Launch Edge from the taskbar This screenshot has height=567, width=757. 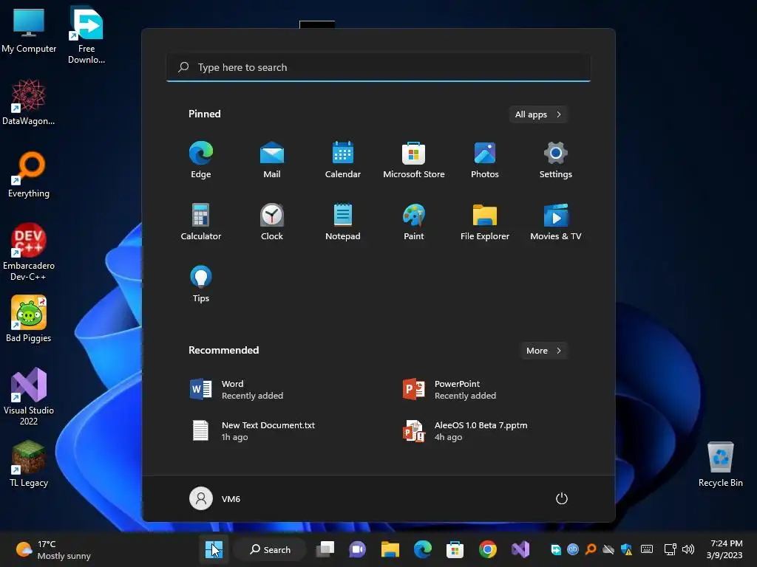click(422, 549)
